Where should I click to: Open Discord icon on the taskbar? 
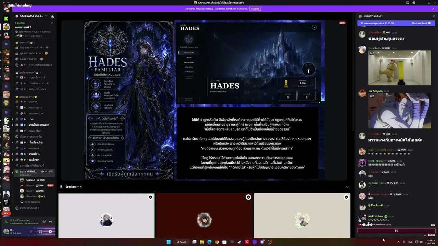[262, 242]
